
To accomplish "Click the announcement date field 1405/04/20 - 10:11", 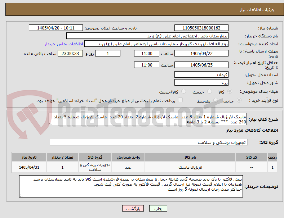I will pyautogui.click(x=56, y=28).
